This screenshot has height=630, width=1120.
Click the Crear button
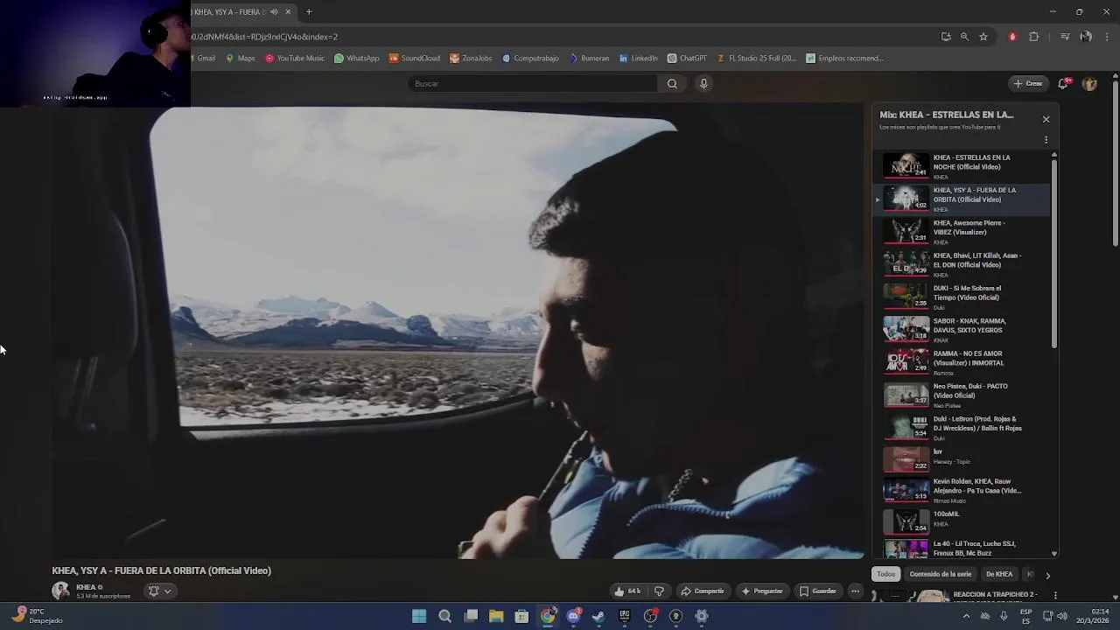pyautogui.click(x=1028, y=84)
